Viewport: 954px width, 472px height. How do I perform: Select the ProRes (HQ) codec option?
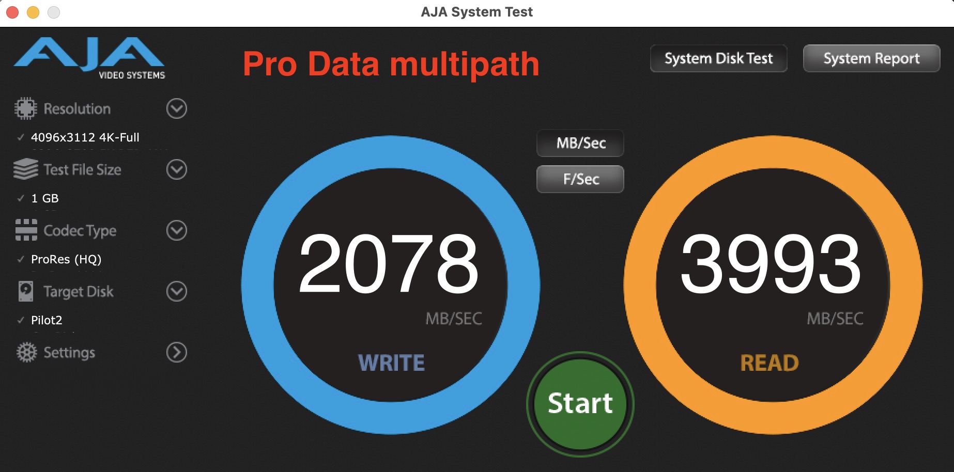66,259
